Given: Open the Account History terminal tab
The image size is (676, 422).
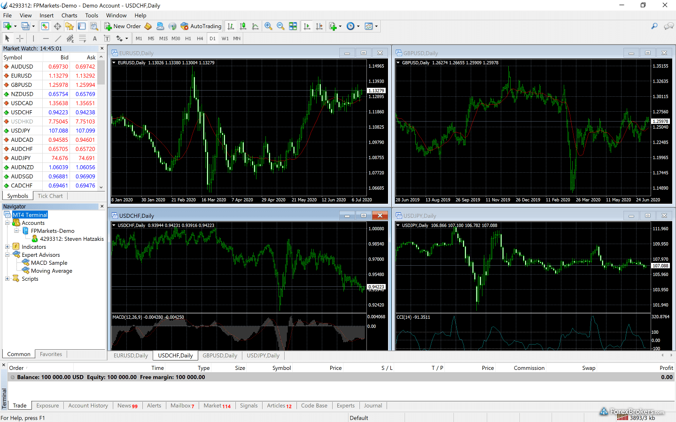Looking at the screenshot, I should click(88, 406).
